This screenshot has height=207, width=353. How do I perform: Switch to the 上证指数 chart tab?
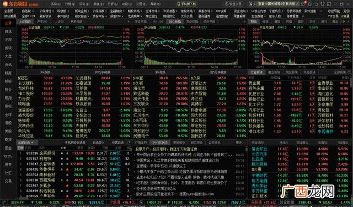point(25,21)
